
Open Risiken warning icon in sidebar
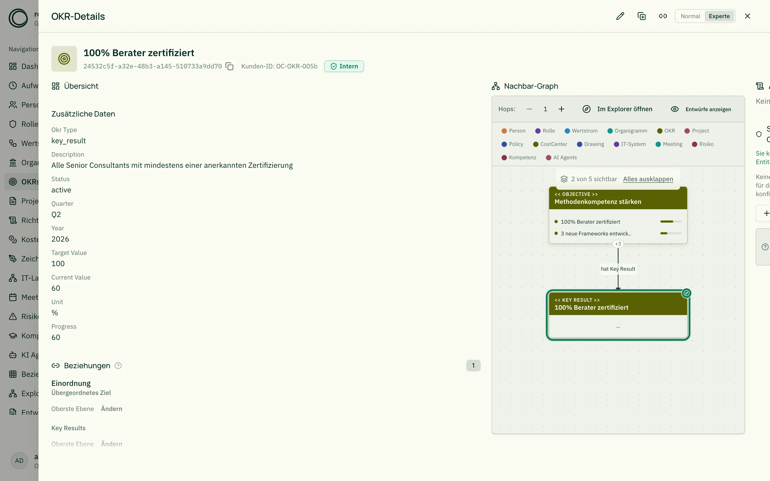[13, 317]
